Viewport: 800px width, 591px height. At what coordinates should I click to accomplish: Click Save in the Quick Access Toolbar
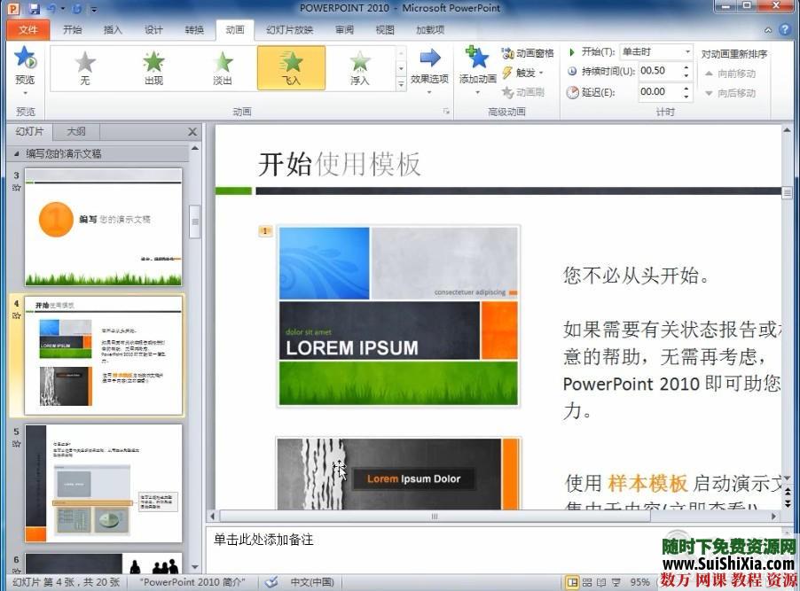[x=35, y=7]
